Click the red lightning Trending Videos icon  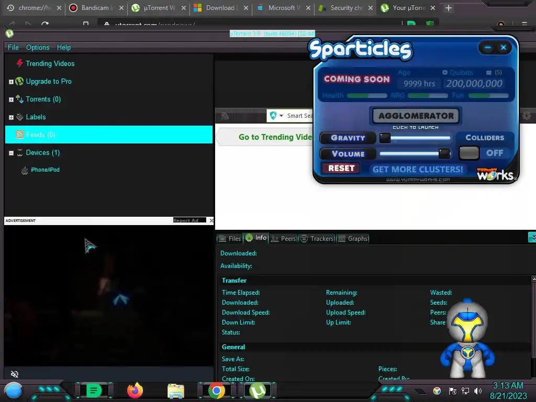(x=20, y=63)
